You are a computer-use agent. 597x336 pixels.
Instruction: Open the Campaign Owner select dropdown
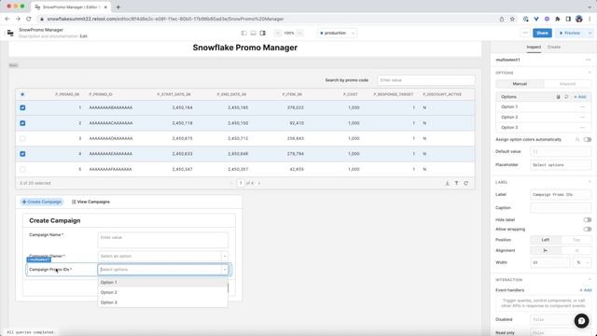[163, 257]
